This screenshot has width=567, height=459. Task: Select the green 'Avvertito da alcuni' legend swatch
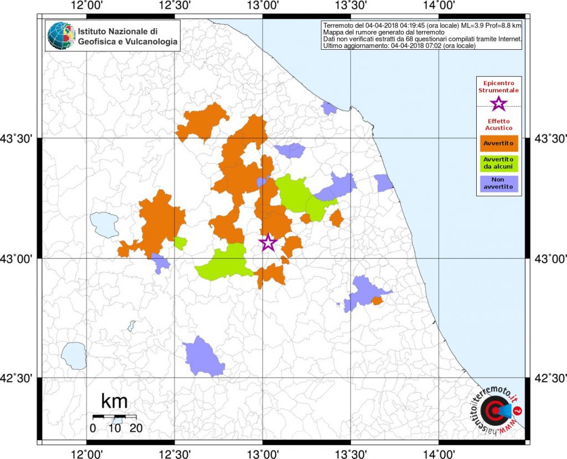click(x=499, y=163)
